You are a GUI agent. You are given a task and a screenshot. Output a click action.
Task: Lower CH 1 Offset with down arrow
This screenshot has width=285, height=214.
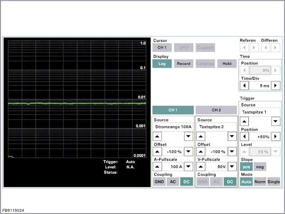tap(188, 151)
